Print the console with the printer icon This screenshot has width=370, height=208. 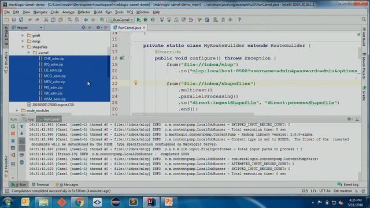pyautogui.click(x=22, y=155)
